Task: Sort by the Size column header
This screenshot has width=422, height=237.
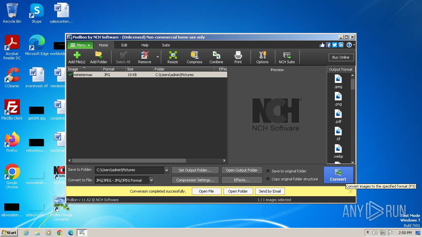Action: click(x=139, y=69)
